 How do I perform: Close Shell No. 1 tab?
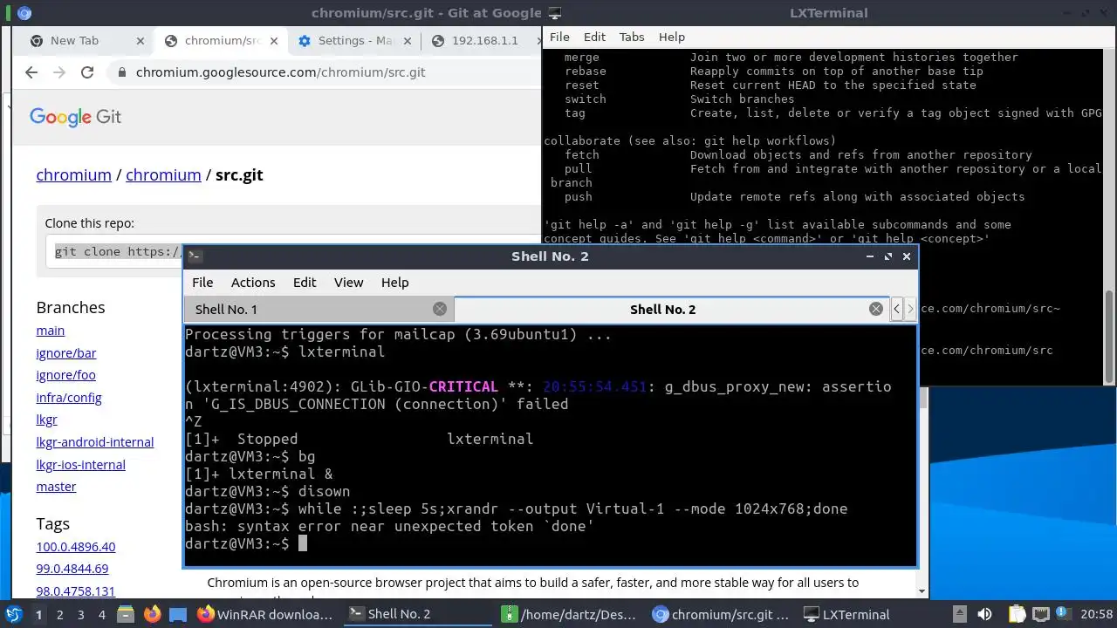click(440, 309)
